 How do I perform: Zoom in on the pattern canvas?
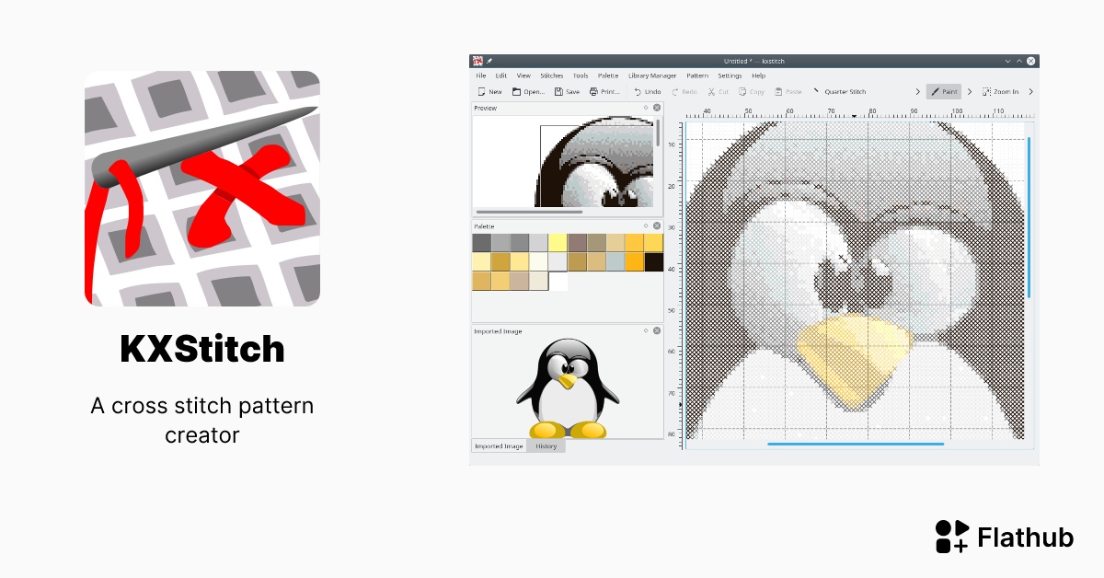point(1001,91)
